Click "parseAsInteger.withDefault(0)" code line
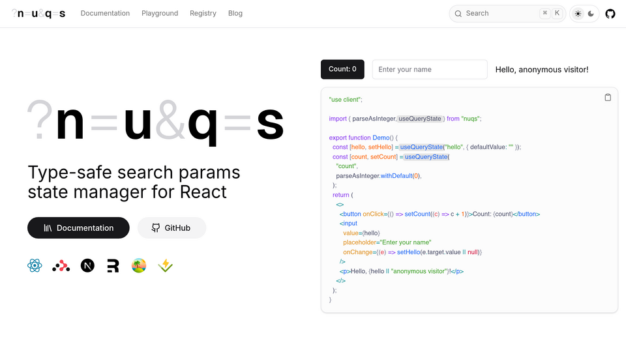This screenshot has width=626, height=352. click(x=378, y=175)
